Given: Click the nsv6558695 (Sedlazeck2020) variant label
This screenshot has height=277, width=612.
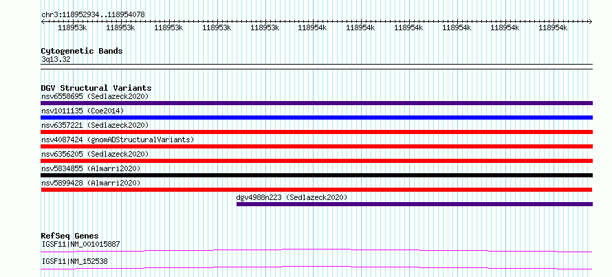Looking at the screenshot, I should click(95, 96).
